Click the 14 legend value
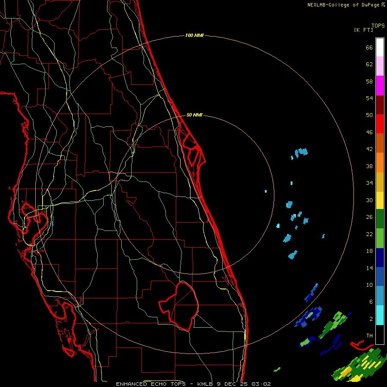The width and height of the screenshot is (387, 387). pyautogui.click(x=369, y=268)
